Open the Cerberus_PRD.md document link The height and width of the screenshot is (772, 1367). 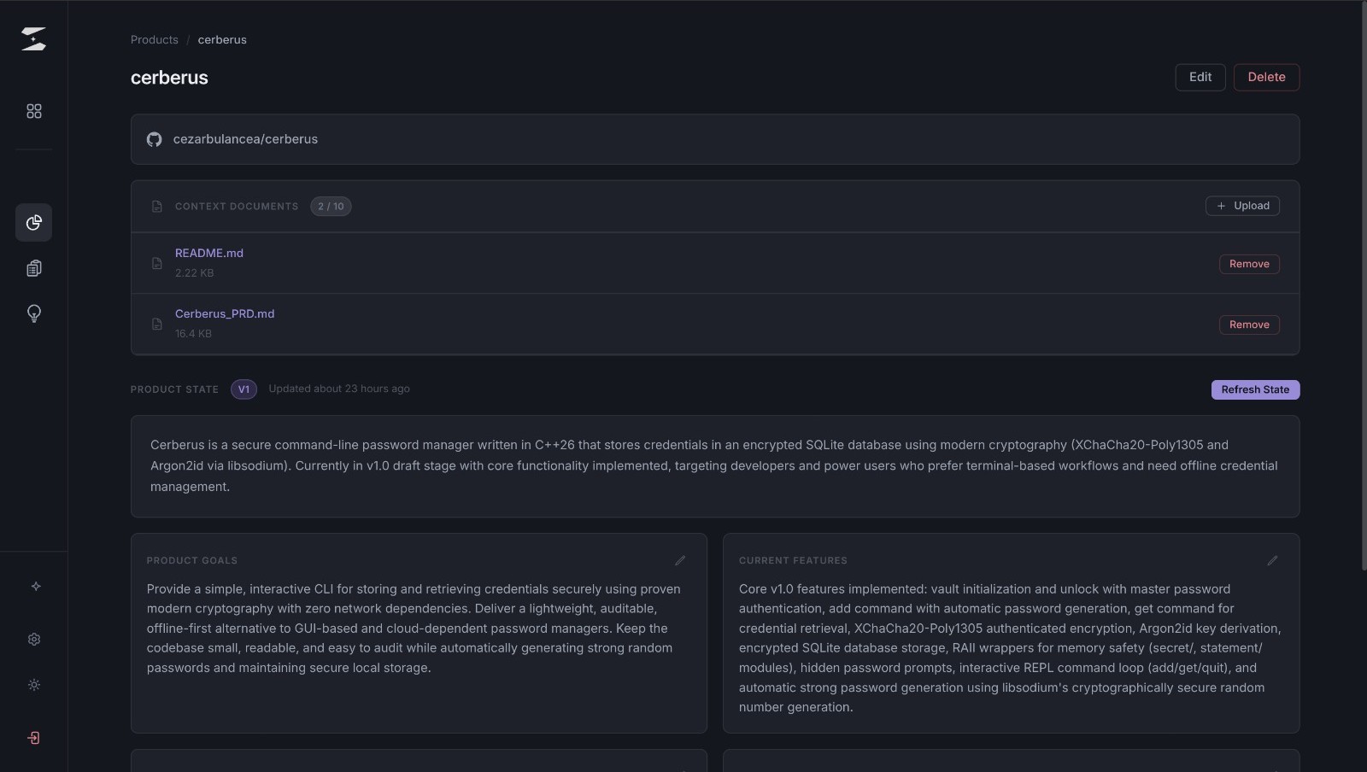[x=225, y=313]
